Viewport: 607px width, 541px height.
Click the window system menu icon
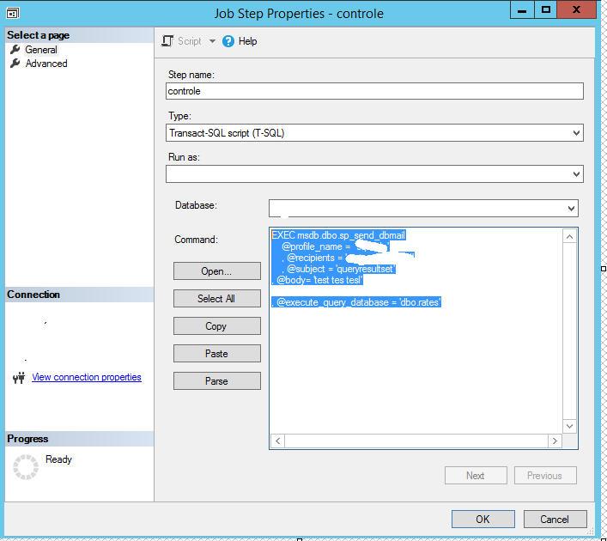[x=13, y=13]
